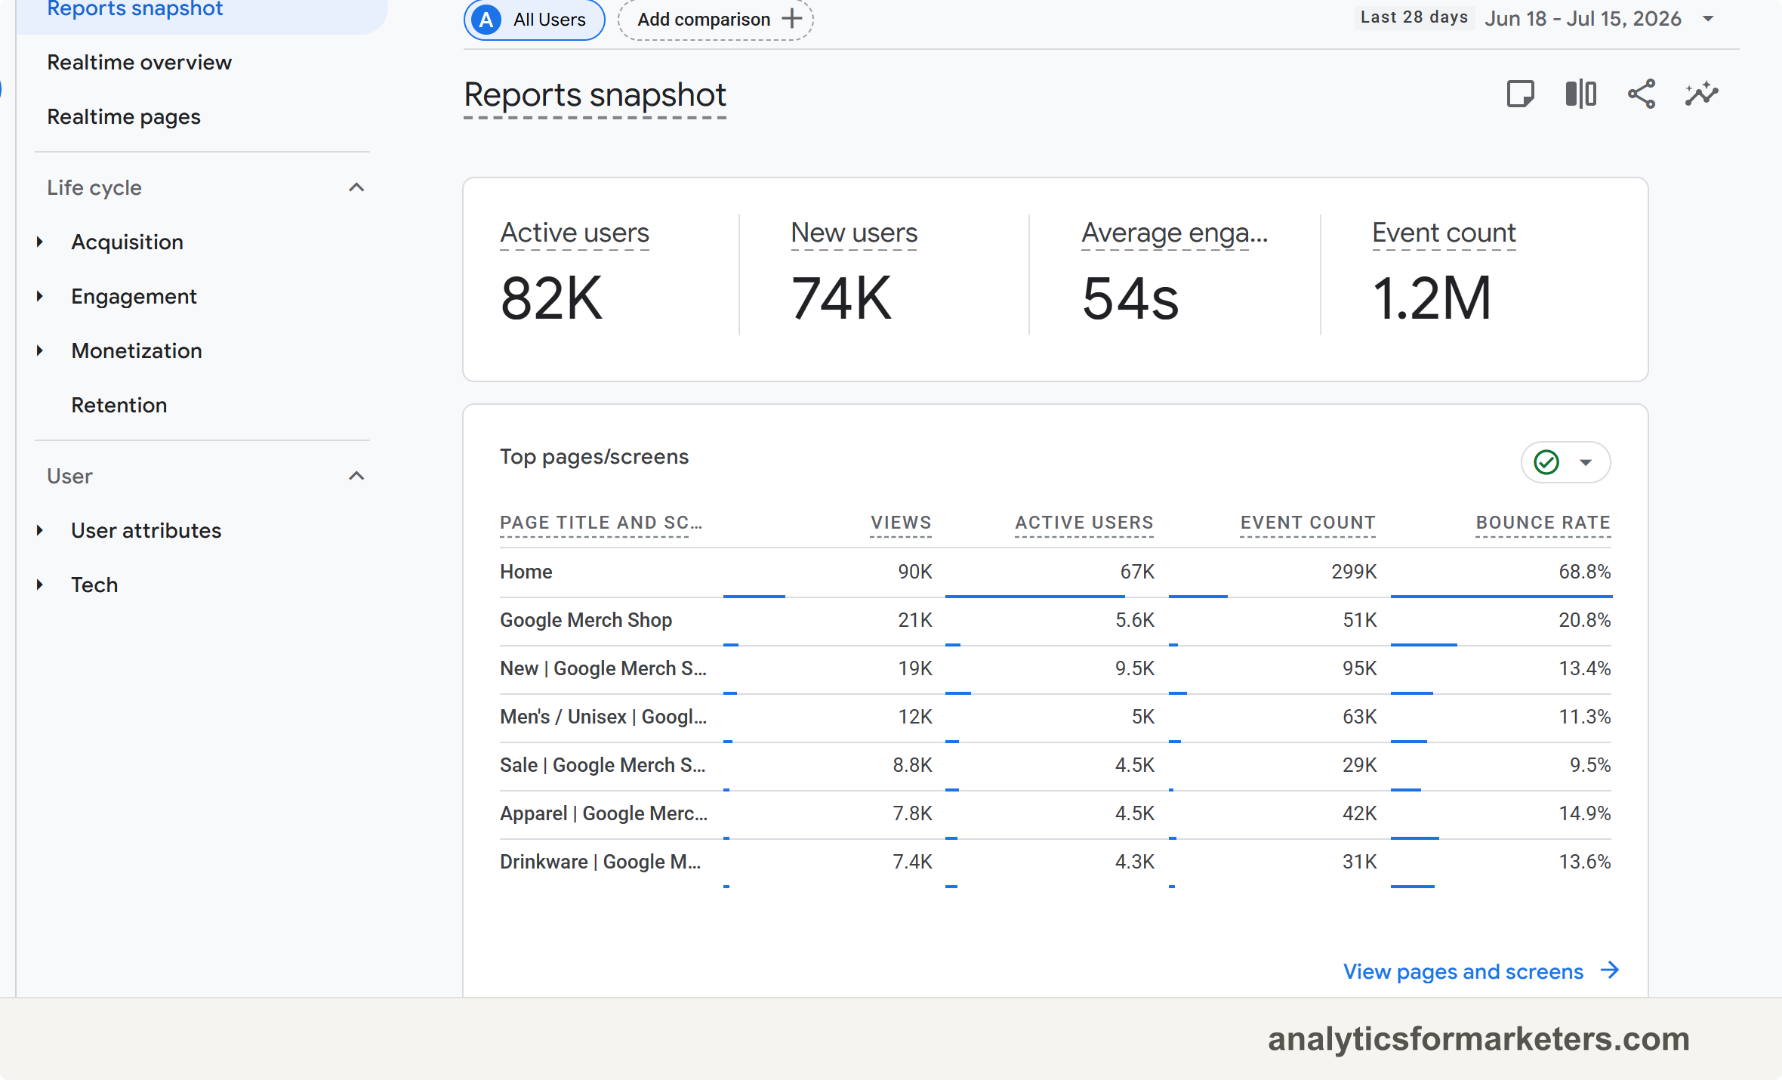Open the Retention report
Viewport: 1782px width, 1080px height.
119,405
